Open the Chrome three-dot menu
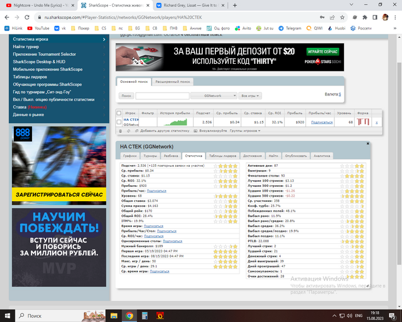Viewport: 402px width, 322px height. (395, 17)
